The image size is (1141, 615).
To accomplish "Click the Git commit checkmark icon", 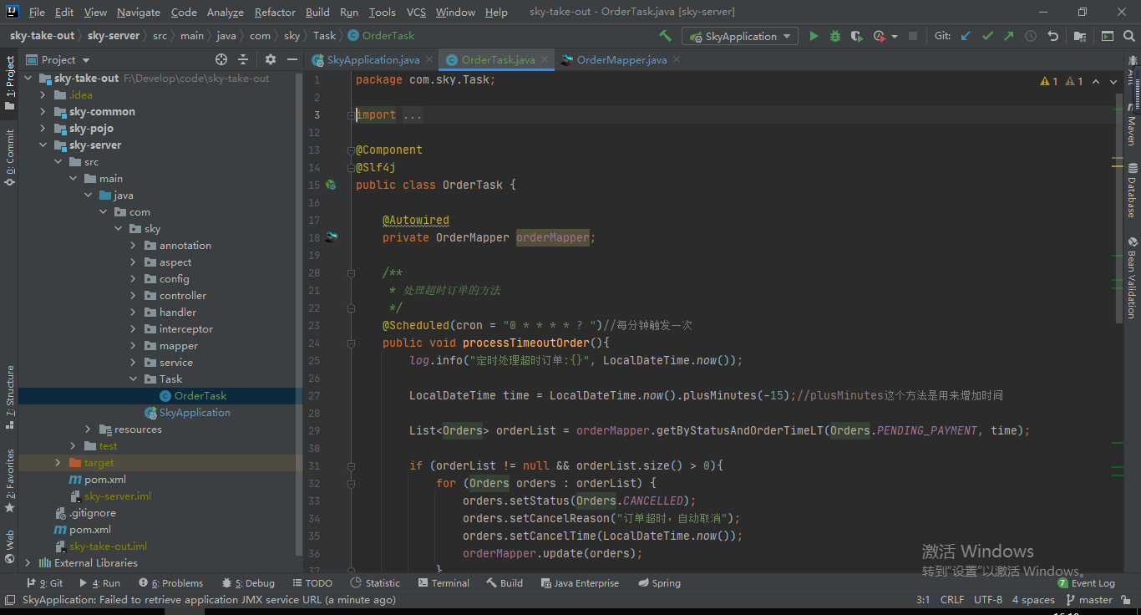I will 987,36.
